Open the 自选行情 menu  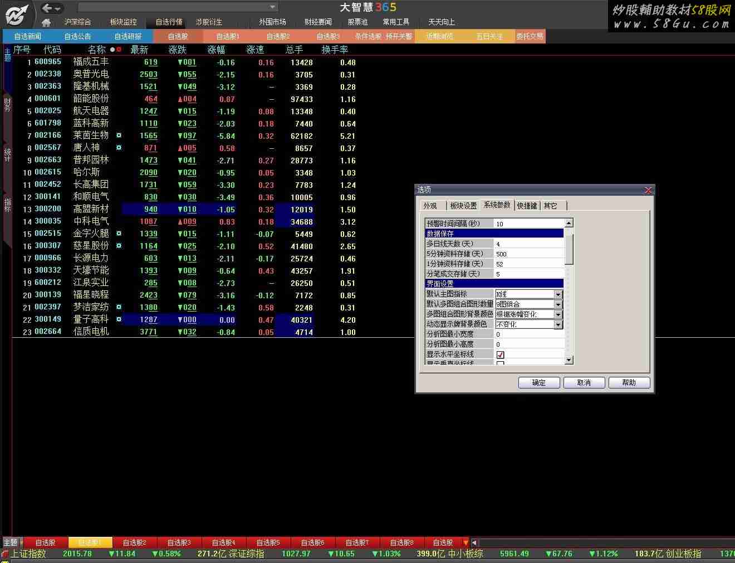pyautogui.click(x=169, y=22)
